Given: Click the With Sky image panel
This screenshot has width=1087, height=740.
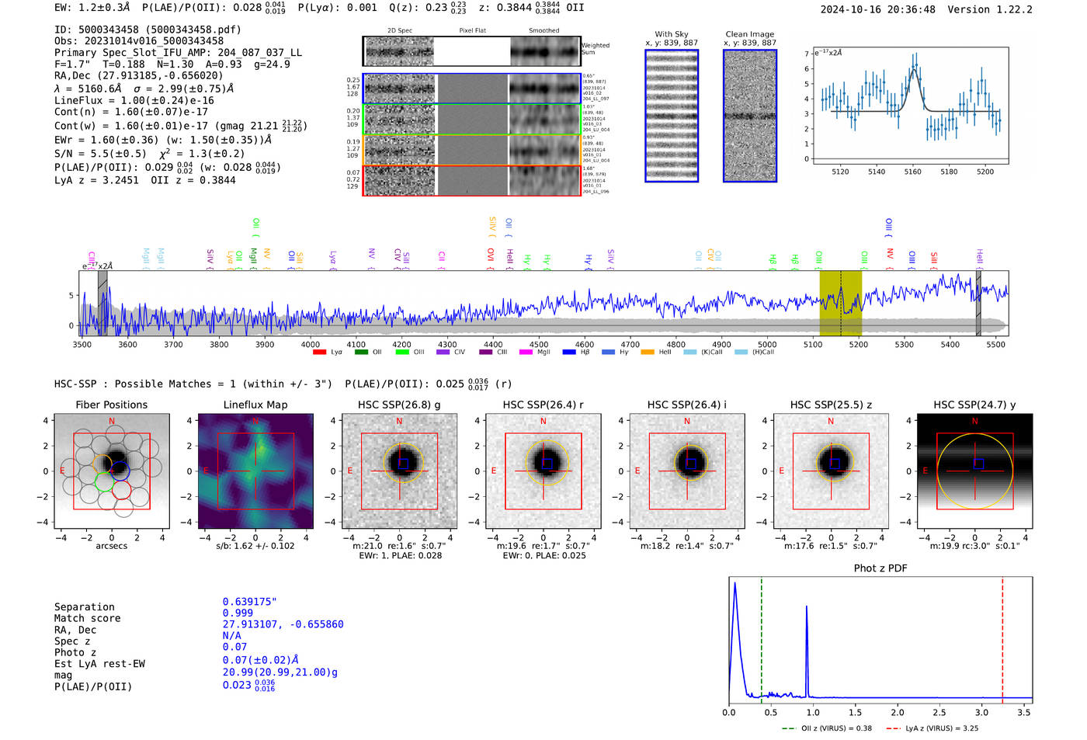Looking at the screenshot, I should 672,116.
